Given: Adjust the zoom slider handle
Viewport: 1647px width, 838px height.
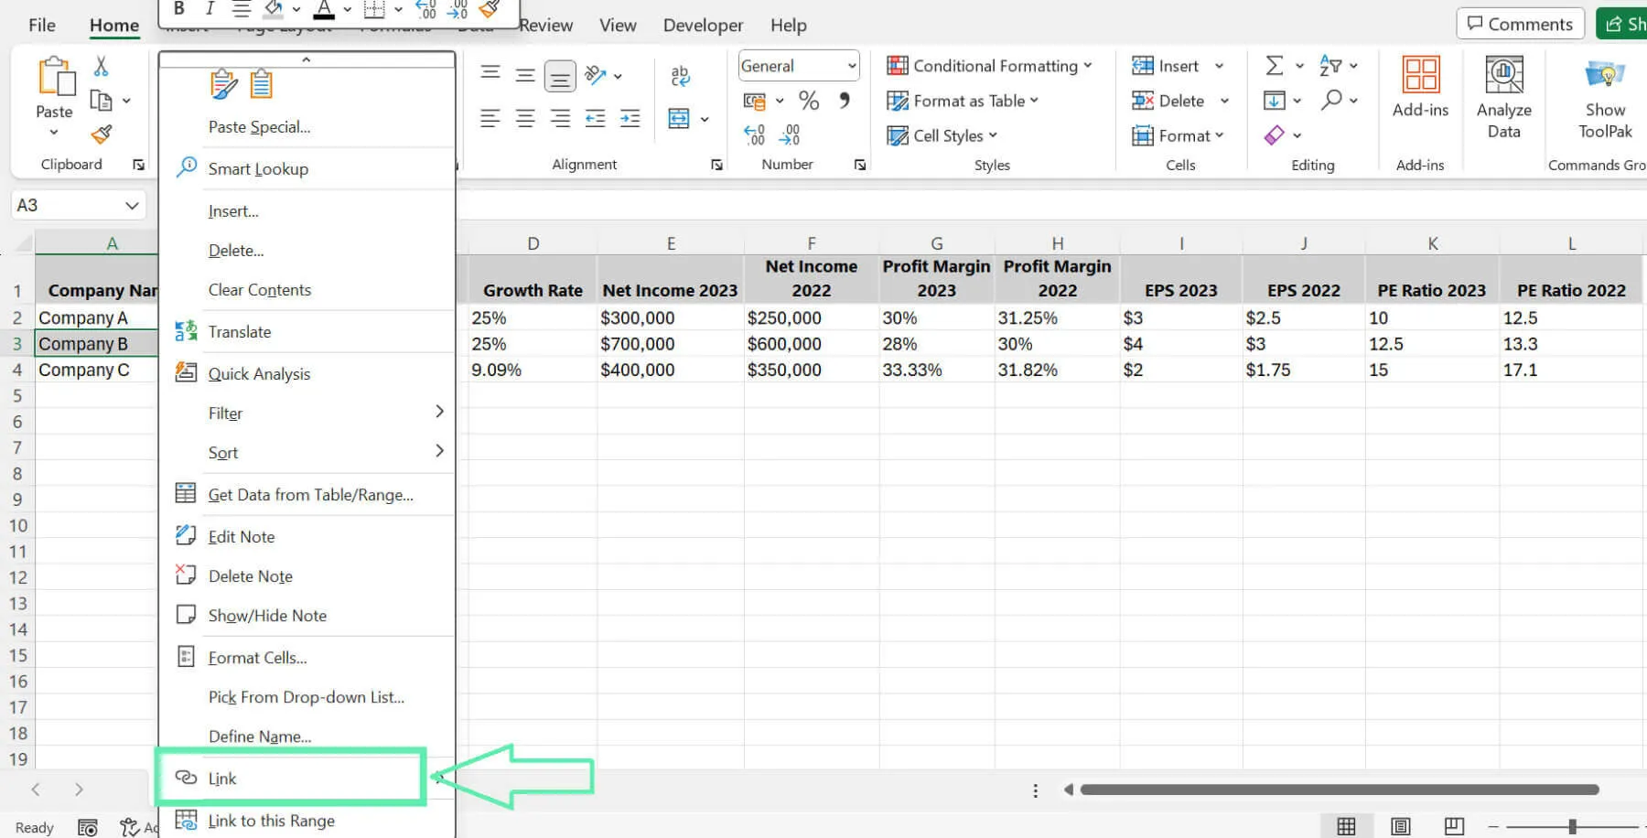Looking at the screenshot, I should coord(1572,826).
